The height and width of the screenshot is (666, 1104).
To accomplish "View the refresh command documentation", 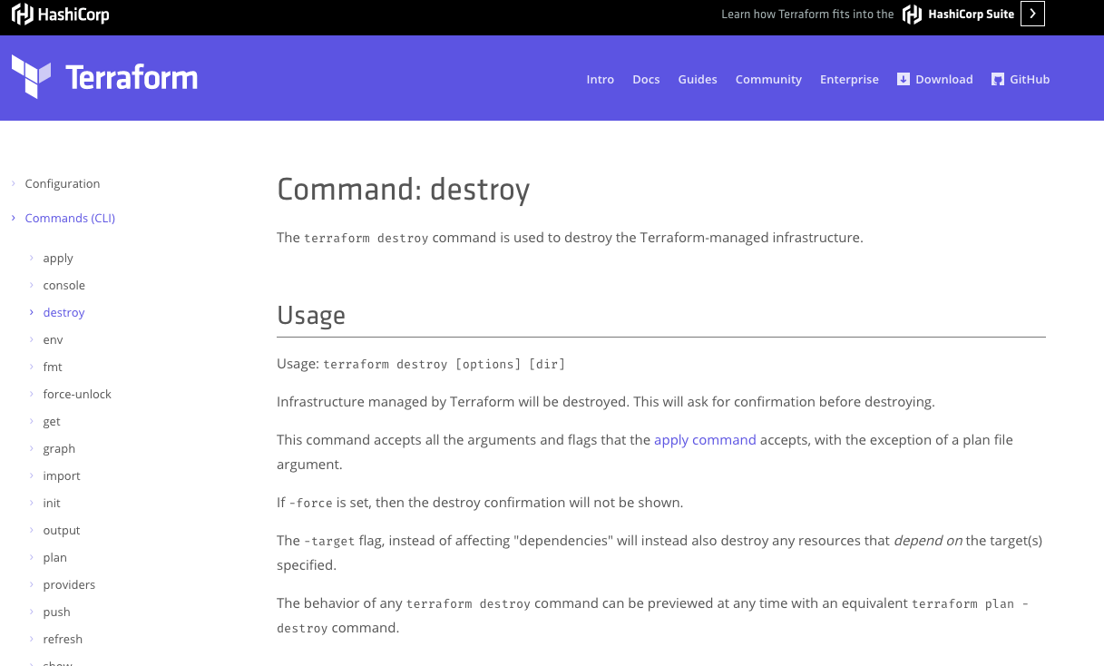I will pyautogui.click(x=63, y=639).
